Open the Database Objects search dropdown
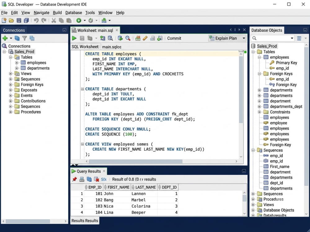This screenshot has width=310, height=232. tap(292, 38)
